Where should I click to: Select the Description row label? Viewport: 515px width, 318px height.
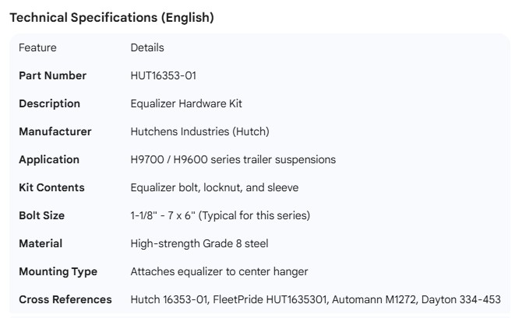coord(49,103)
